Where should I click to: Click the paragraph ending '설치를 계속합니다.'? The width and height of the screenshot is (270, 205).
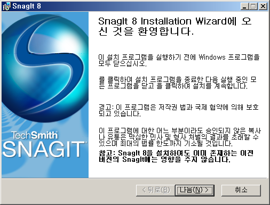click(177, 83)
